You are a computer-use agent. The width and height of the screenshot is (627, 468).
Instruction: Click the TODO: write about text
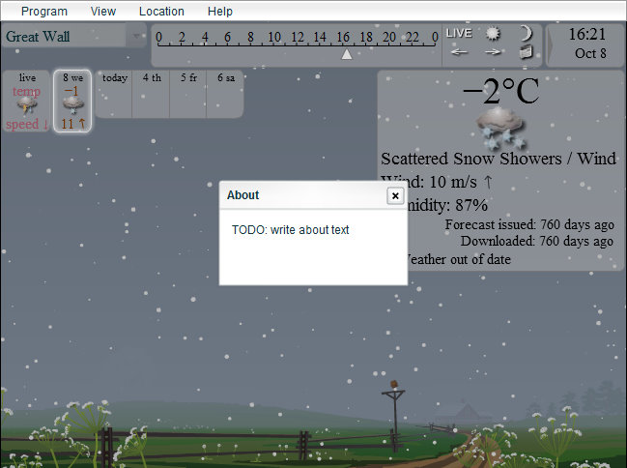[290, 230]
